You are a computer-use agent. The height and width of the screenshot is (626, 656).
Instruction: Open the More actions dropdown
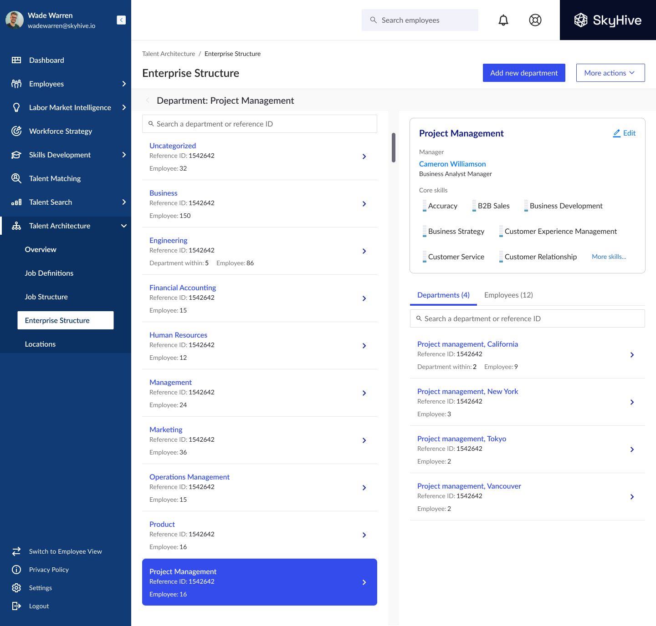pos(610,73)
